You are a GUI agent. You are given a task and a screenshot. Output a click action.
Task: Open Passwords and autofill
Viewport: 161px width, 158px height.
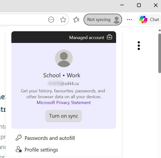pos(64,138)
